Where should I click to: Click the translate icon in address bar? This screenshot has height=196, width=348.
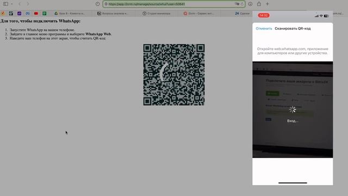pyautogui.click(x=237, y=4)
